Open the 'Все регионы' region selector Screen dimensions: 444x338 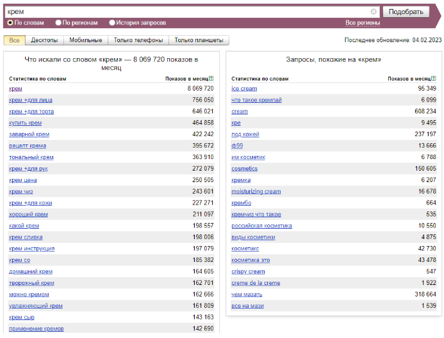point(363,22)
